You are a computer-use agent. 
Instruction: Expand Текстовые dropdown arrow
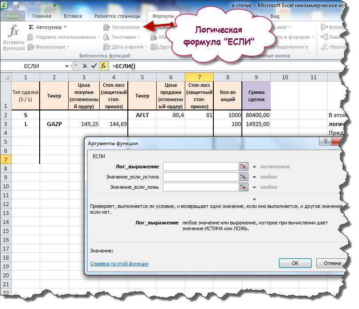139,37
